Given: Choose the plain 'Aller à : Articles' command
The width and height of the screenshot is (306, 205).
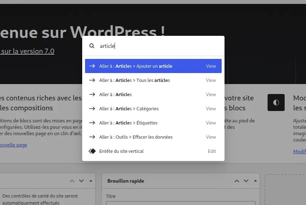Looking at the screenshot, I should tap(153, 95).
